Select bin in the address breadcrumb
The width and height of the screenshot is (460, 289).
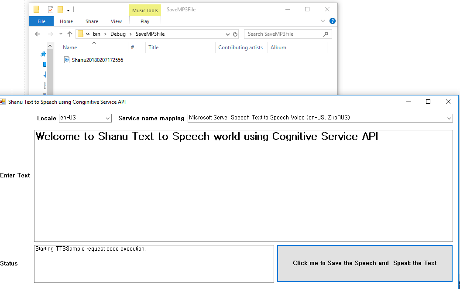tap(96, 34)
